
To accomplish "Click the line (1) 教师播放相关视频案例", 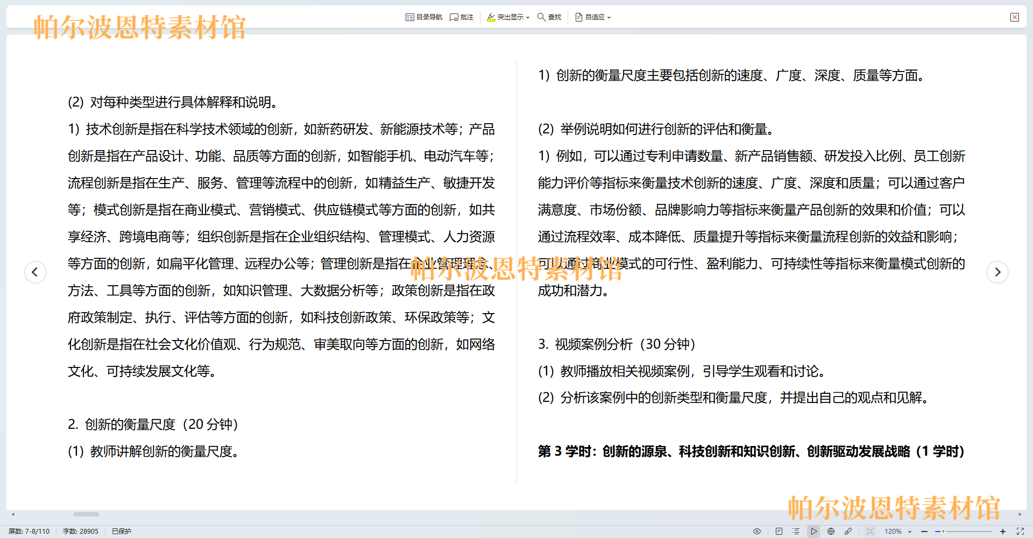I will coord(682,371).
